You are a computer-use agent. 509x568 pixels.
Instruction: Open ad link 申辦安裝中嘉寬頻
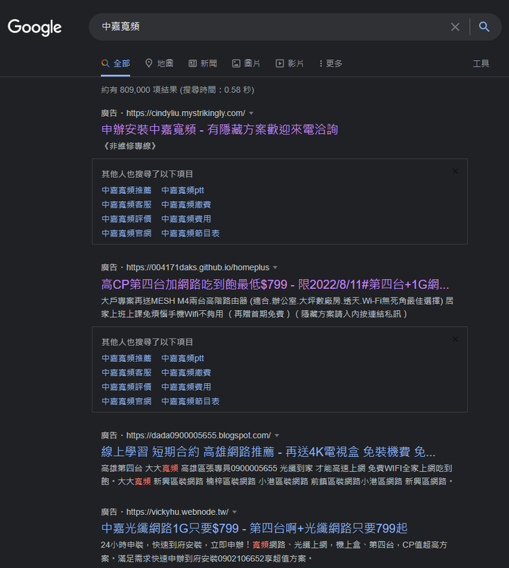pyautogui.click(x=219, y=130)
